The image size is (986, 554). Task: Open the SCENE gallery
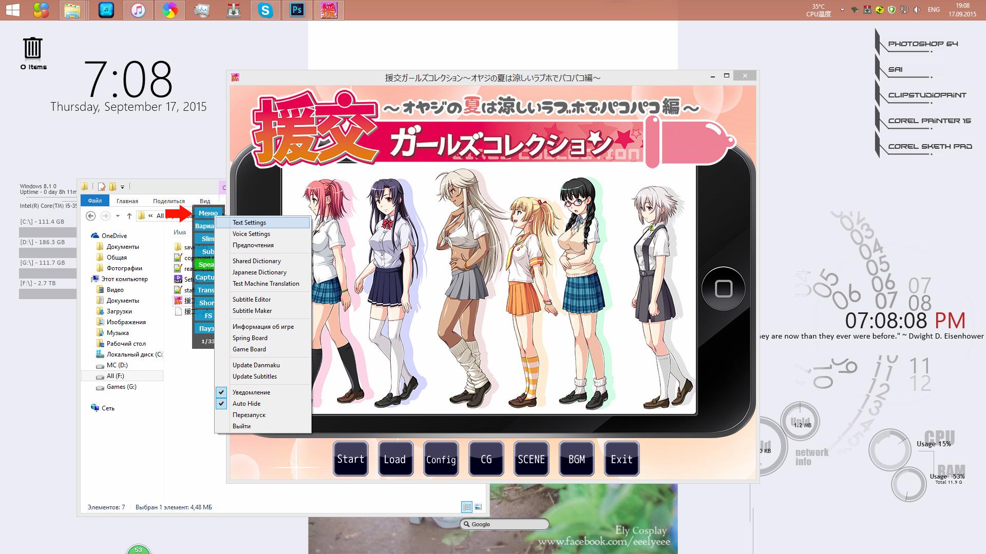[x=531, y=459]
